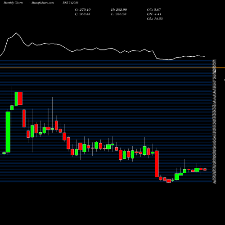Select the open value 'O: 270.10'
Screen dimensions: 225x225
point(83,10)
